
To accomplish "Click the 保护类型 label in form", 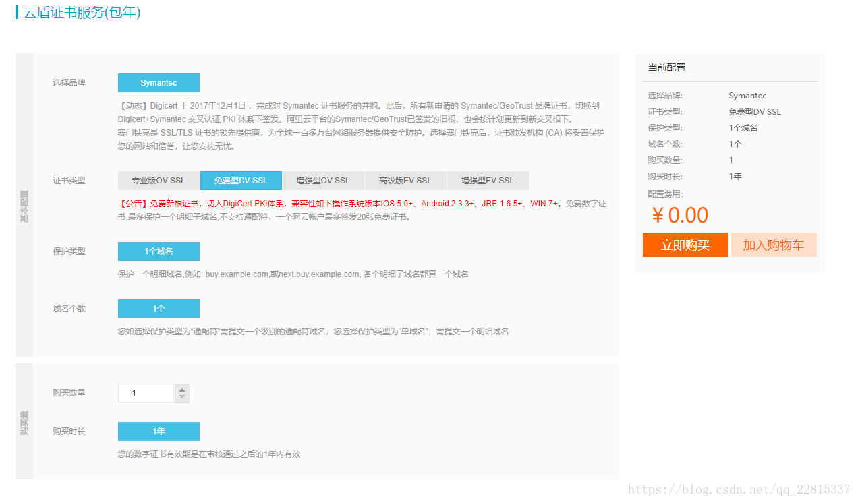I will tap(69, 251).
